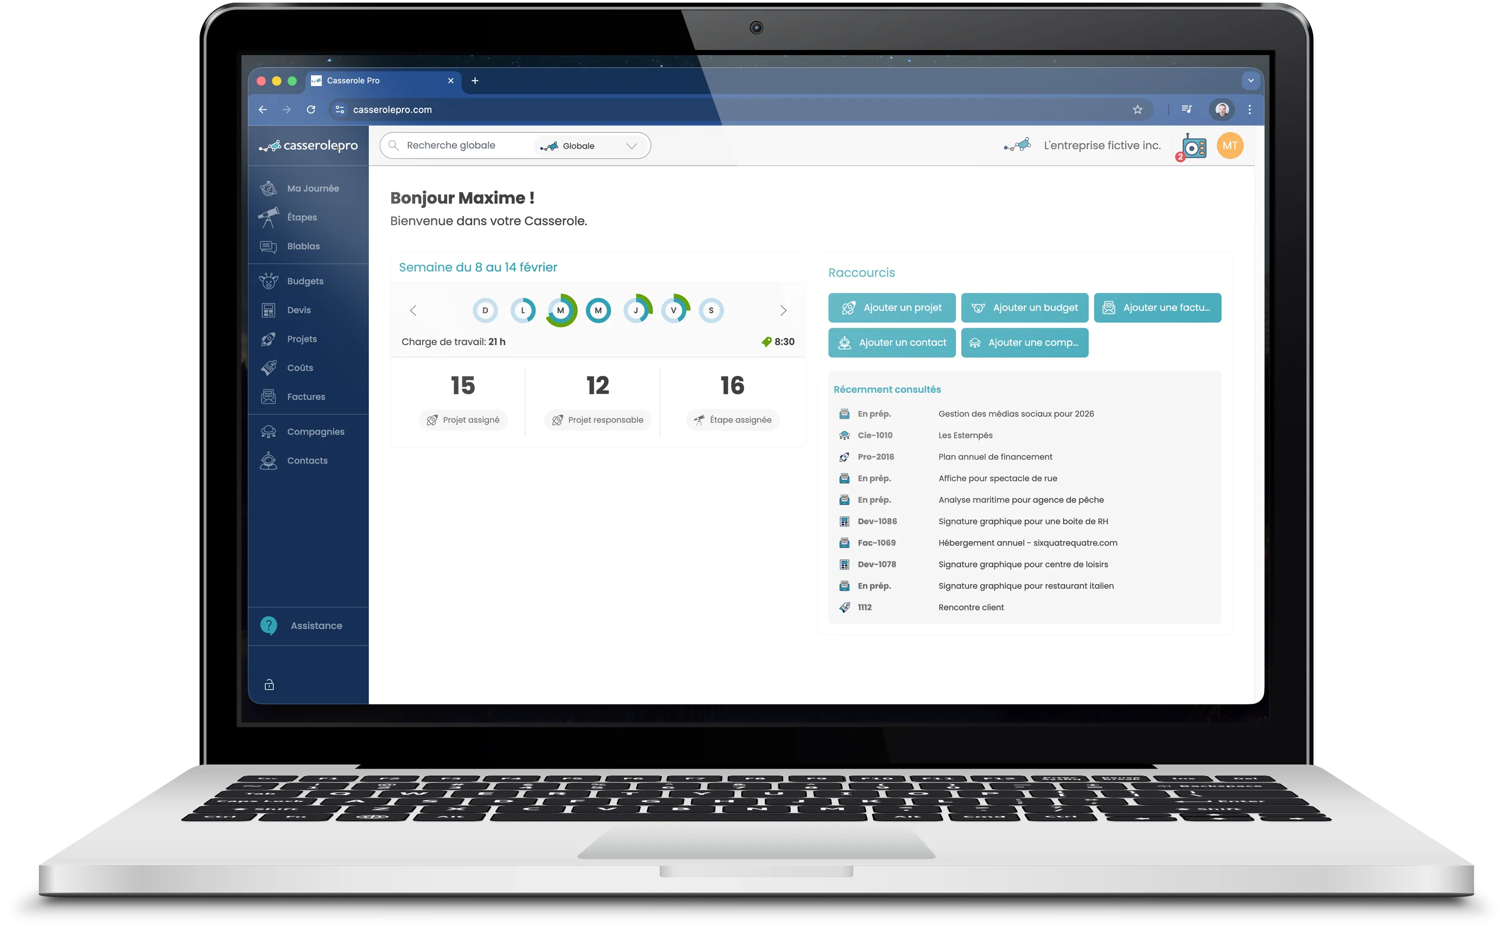This screenshot has width=1505, height=931.
Task: Open Compagnies menu item
Action: pyautogui.click(x=315, y=432)
